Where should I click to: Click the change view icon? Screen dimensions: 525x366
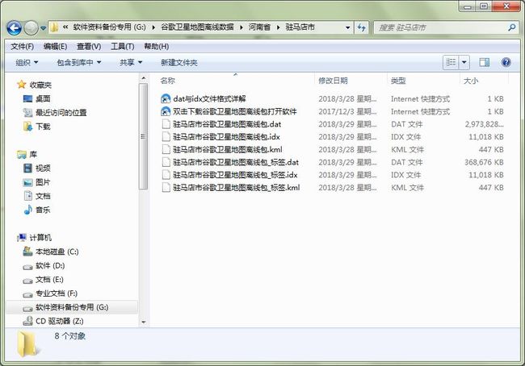(451, 62)
